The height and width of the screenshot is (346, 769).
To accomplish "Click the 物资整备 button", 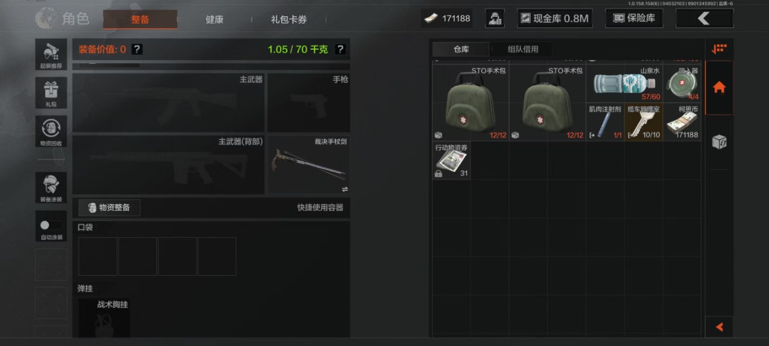I will pos(109,207).
